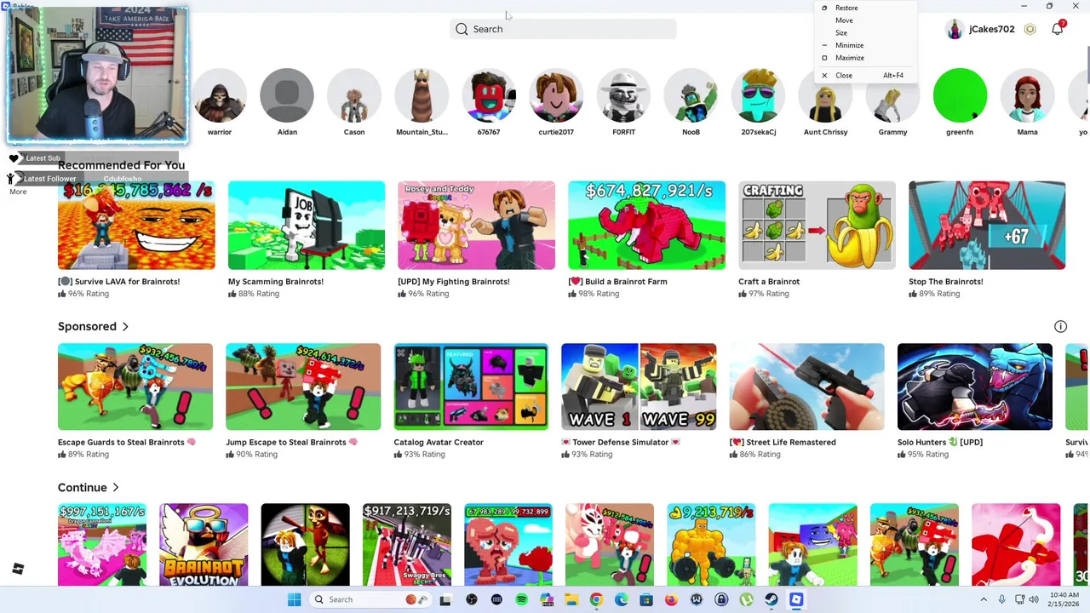This screenshot has height=613, width=1090.
Task: Click the Roblox taskbar icon
Action: 796,599
